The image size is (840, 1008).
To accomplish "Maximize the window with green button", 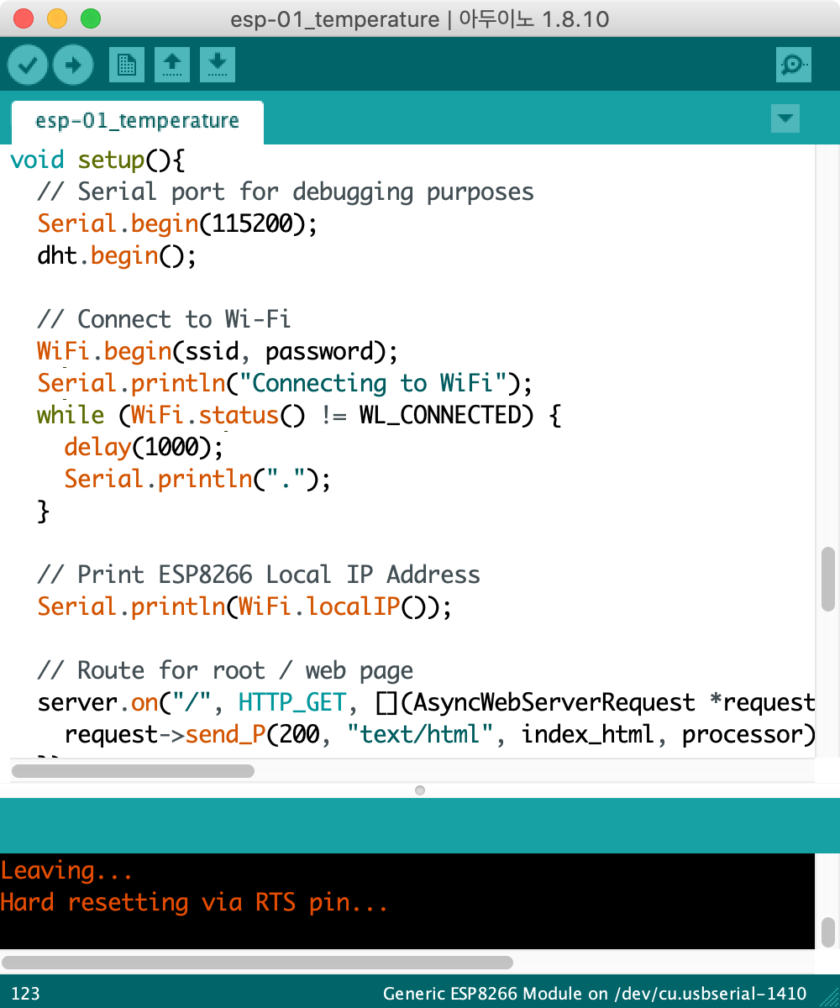I will (90, 18).
